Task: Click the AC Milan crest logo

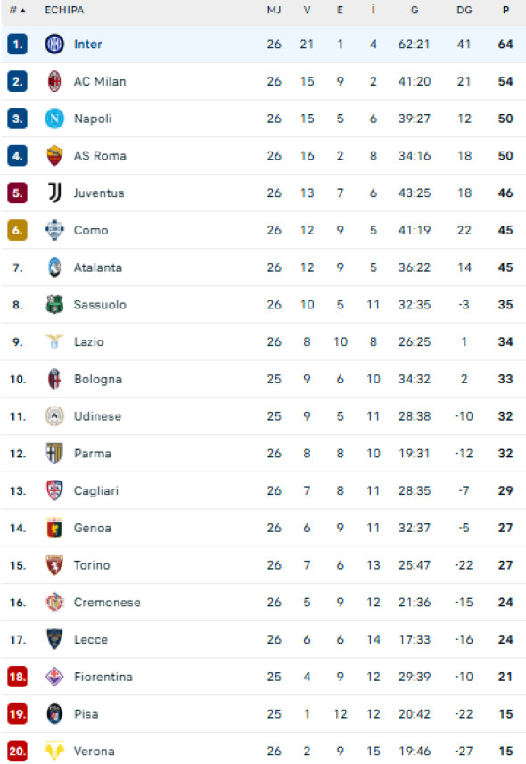Action: (53, 81)
